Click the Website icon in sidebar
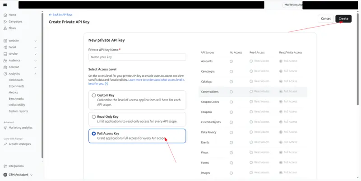Image resolution: width=361 pixels, height=181 pixels. pyautogui.click(x=5, y=41)
